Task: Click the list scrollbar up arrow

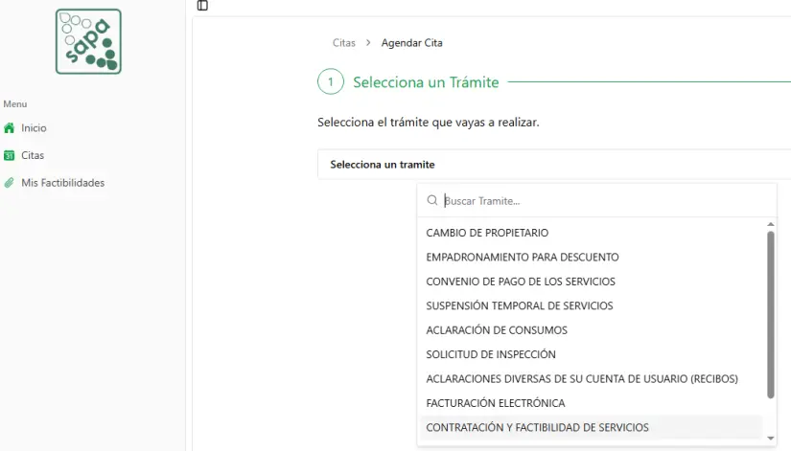Action: (770, 224)
